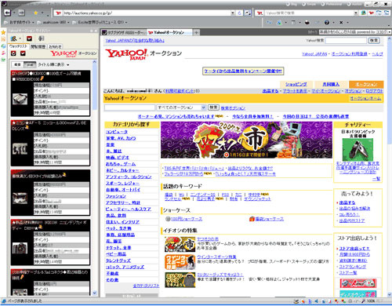
Task: Click the page/window toolbar icon
Action: click(x=293, y=23)
